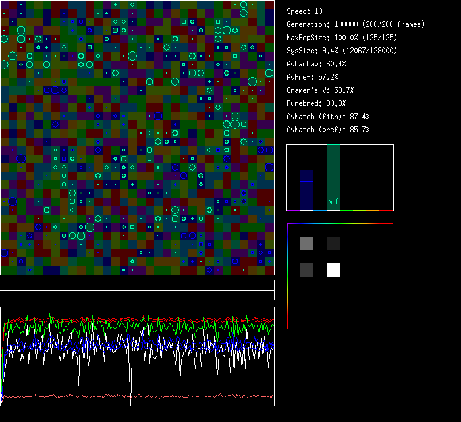Select the bottom-left gray matrix square
Image resolution: width=461 pixels, height=422 pixels.
pyautogui.click(x=307, y=270)
